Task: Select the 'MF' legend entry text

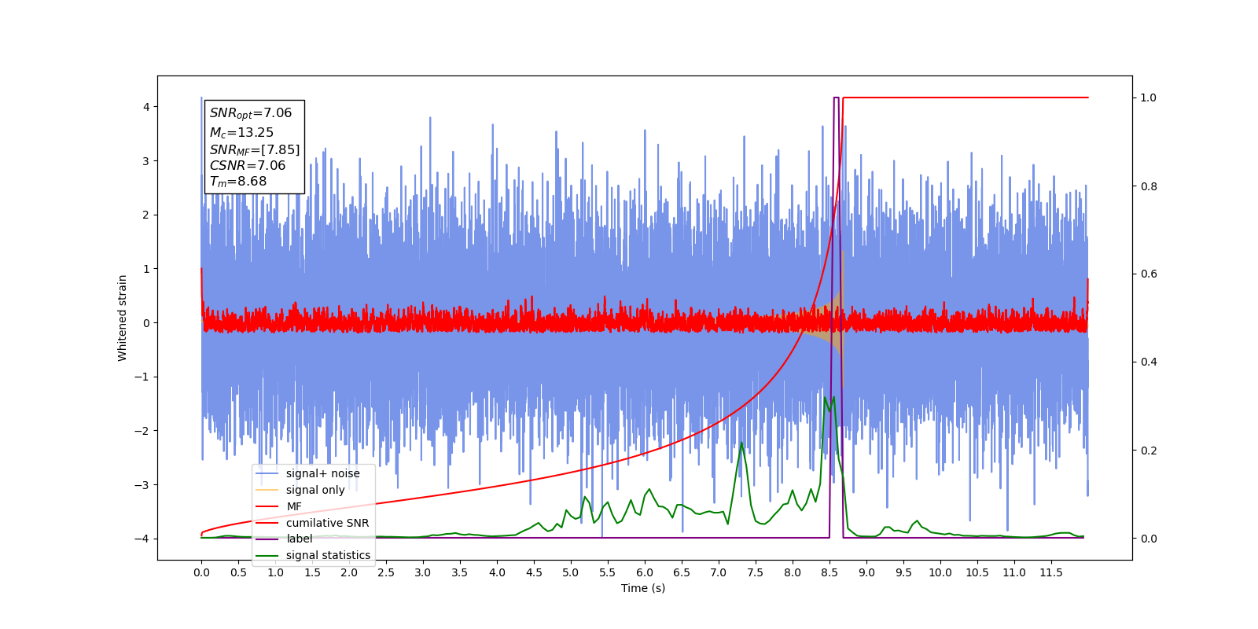Action: (x=294, y=506)
